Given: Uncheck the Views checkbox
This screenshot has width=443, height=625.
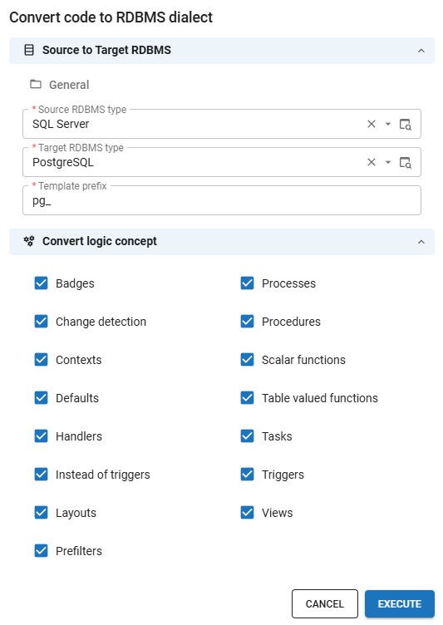Looking at the screenshot, I should [247, 513].
